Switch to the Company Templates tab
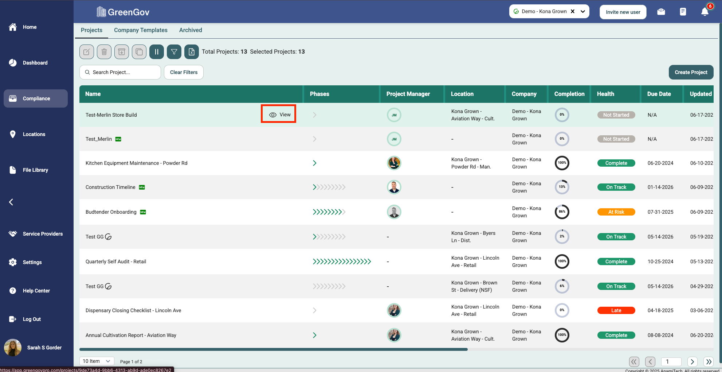This screenshot has height=372, width=722. 141,30
